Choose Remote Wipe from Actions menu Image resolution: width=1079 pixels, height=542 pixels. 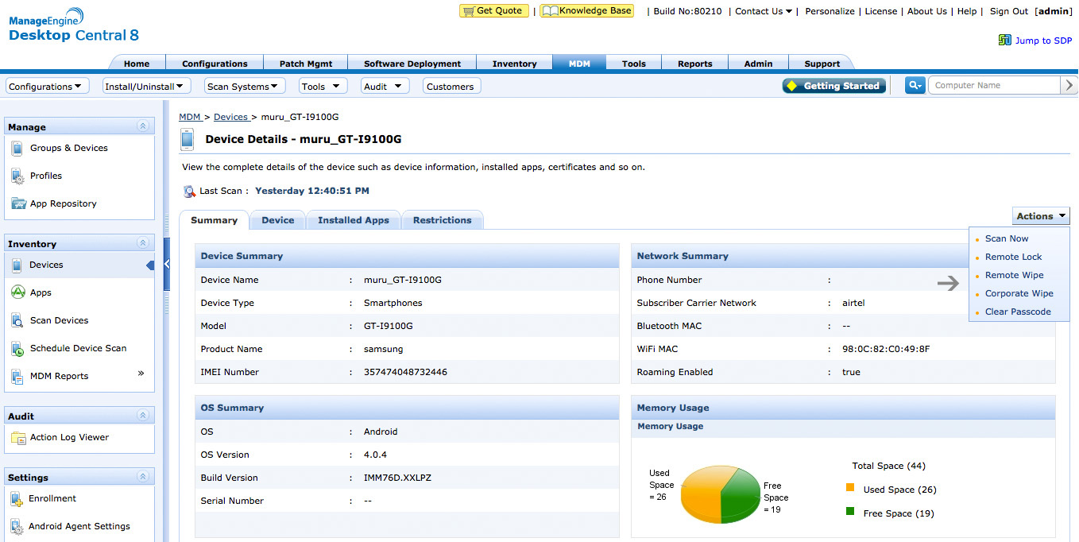tap(1015, 275)
